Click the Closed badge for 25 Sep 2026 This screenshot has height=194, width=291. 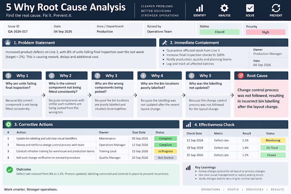click(273, 155)
